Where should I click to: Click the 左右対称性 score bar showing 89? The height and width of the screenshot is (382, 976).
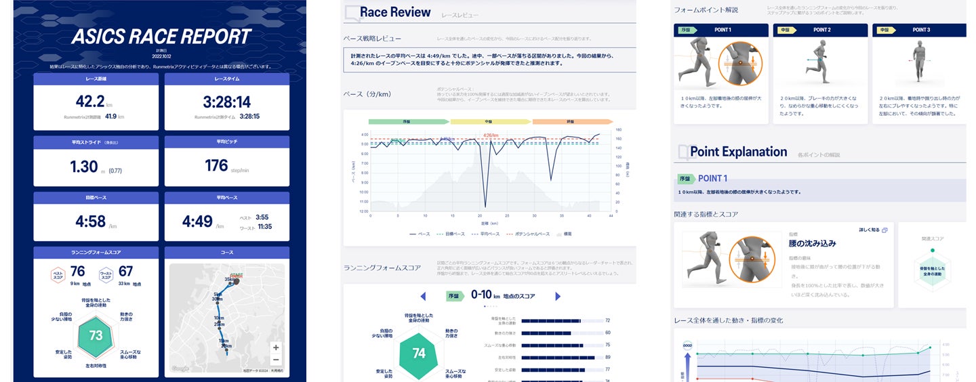pyautogui.click(x=564, y=357)
